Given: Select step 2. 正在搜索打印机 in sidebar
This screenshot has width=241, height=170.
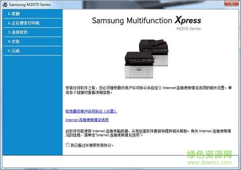Looking at the screenshot, I should [x=33, y=23].
